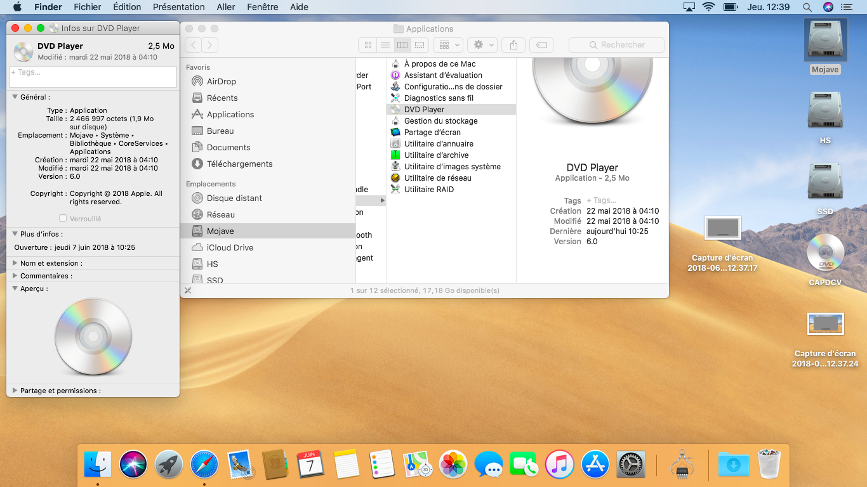Click the Wi-Fi status icon

(x=708, y=7)
